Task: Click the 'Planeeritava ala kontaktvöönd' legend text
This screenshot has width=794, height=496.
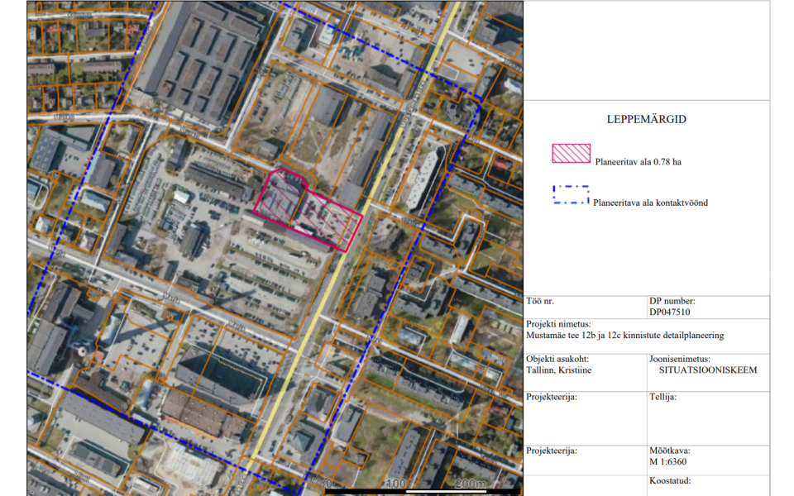Action: coord(650,203)
